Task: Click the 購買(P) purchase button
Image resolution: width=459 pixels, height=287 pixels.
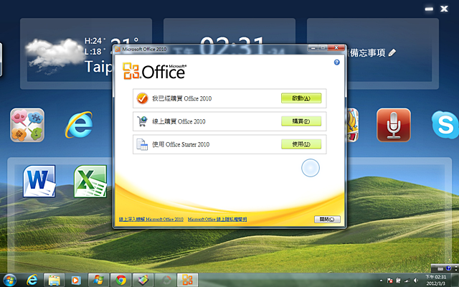Action: (x=301, y=121)
